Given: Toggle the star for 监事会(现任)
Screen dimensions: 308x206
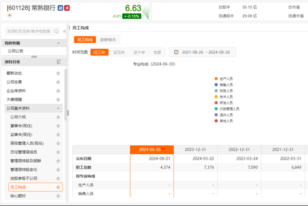Looking at the screenshot, I should point(58,135).
